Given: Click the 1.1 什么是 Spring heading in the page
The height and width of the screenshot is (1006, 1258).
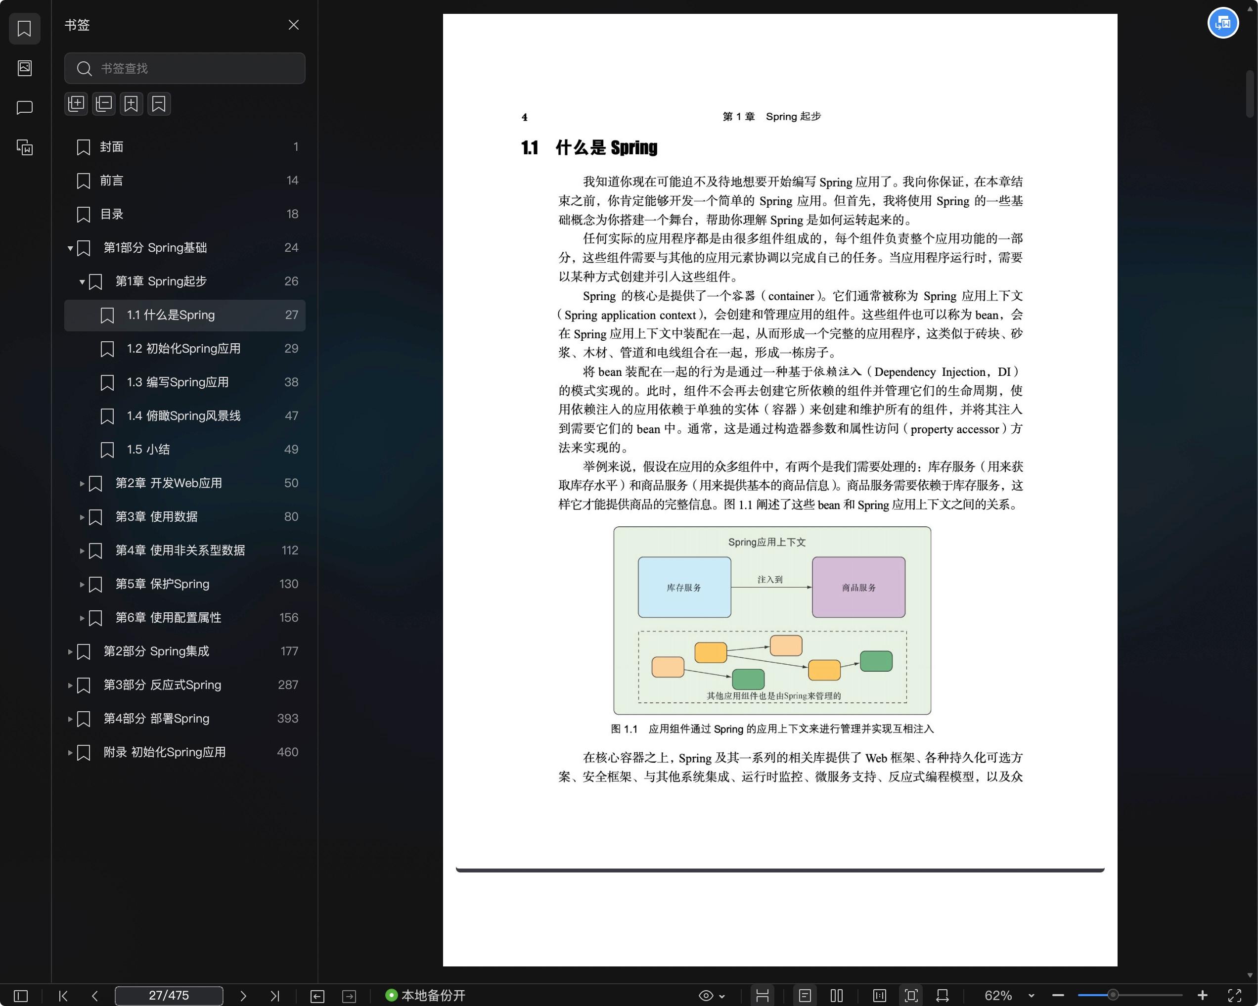Looking at the screenshot, I should click(589, 147).
